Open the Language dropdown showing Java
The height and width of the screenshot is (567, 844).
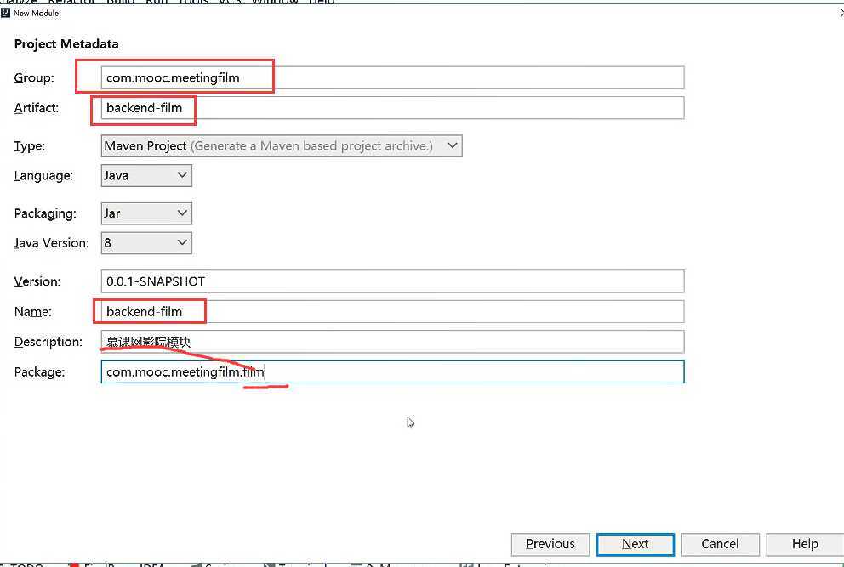(146, 175)
